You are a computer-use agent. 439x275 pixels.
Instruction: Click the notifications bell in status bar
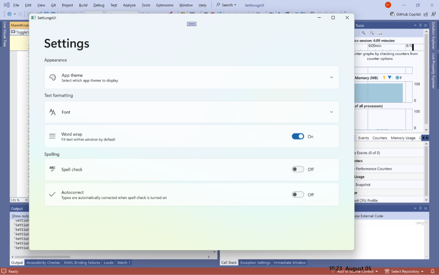point(432,271)
